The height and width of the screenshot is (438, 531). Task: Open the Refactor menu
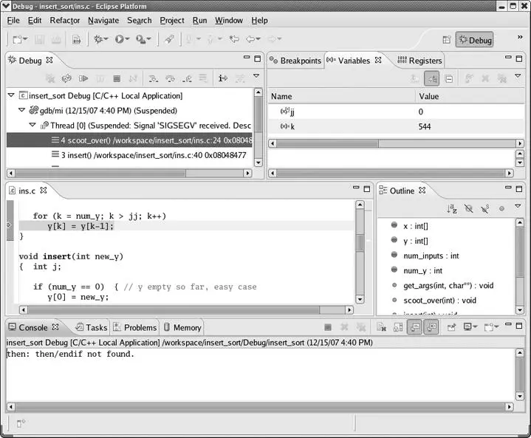(x=64, y=20)
